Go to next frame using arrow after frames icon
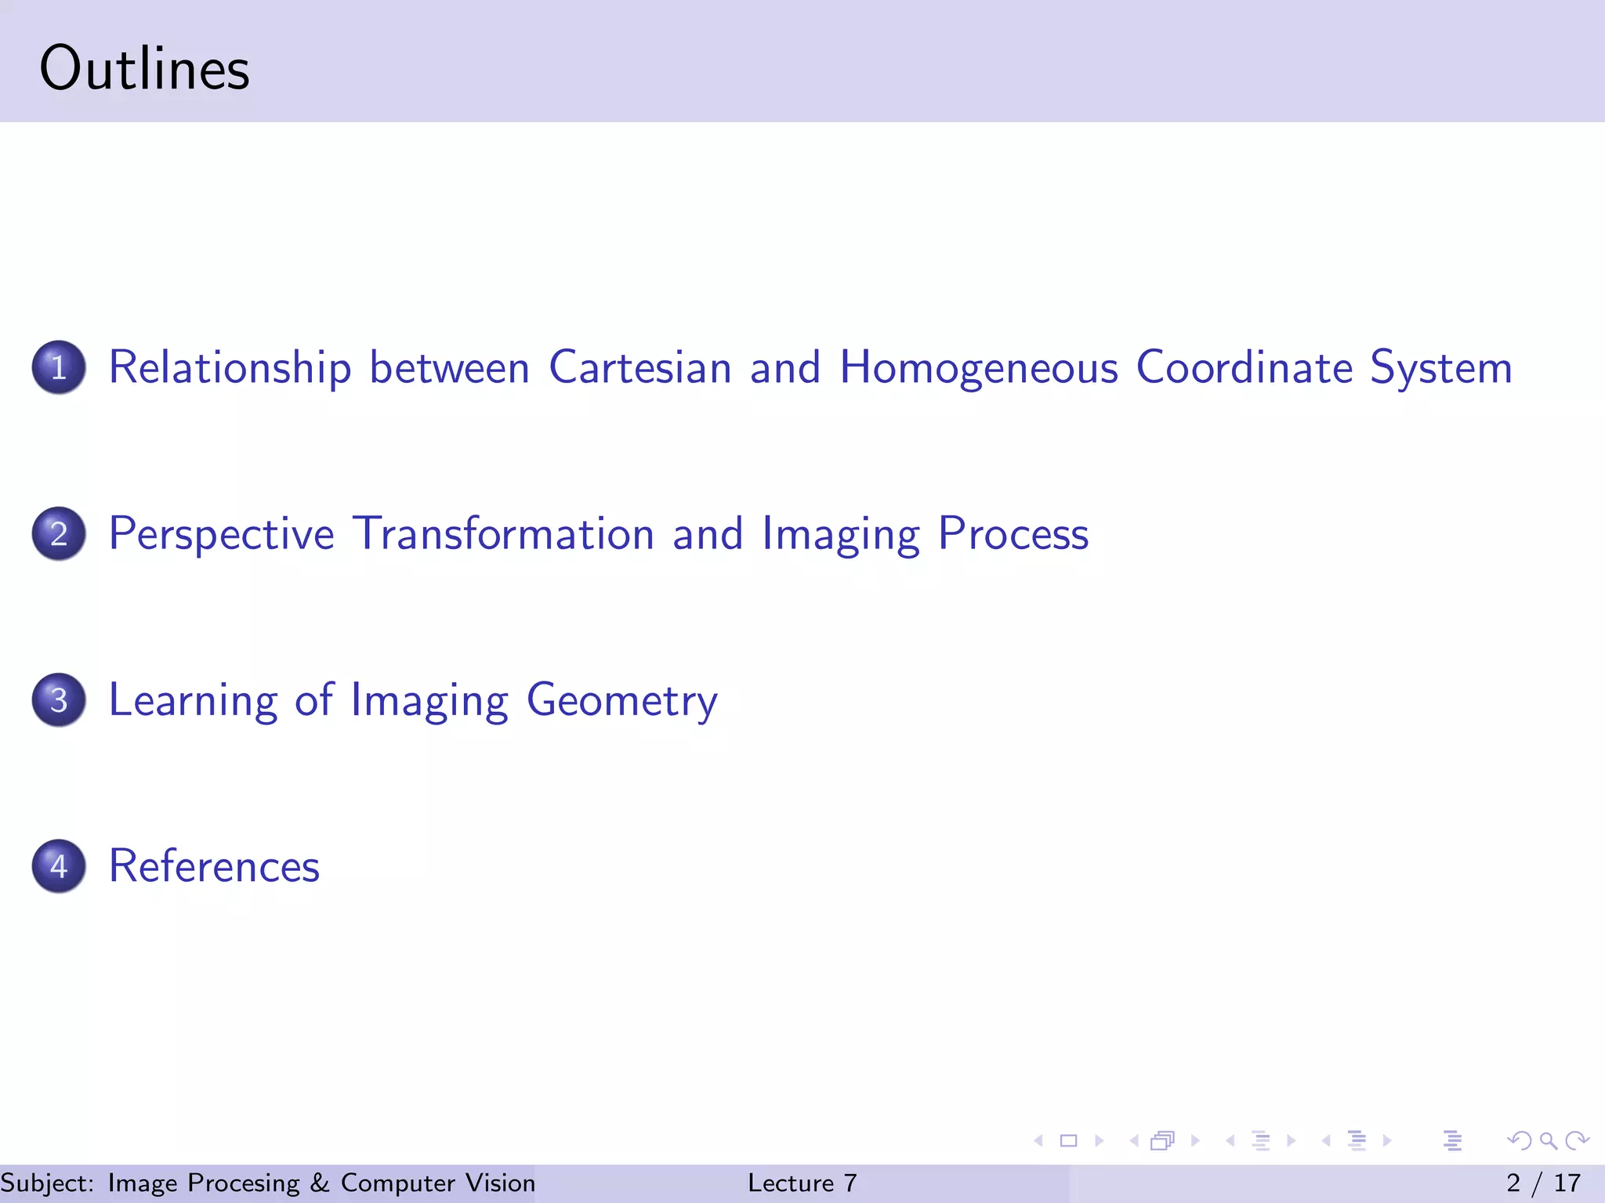The height and width of the screenshot is (1203, 1605). (x=1195, y=1141)
